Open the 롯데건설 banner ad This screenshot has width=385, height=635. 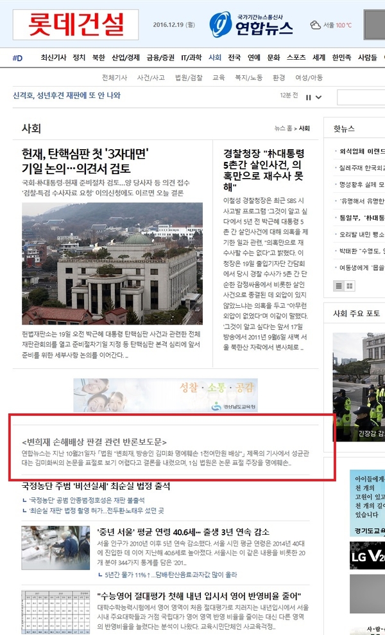pos(76,24)
